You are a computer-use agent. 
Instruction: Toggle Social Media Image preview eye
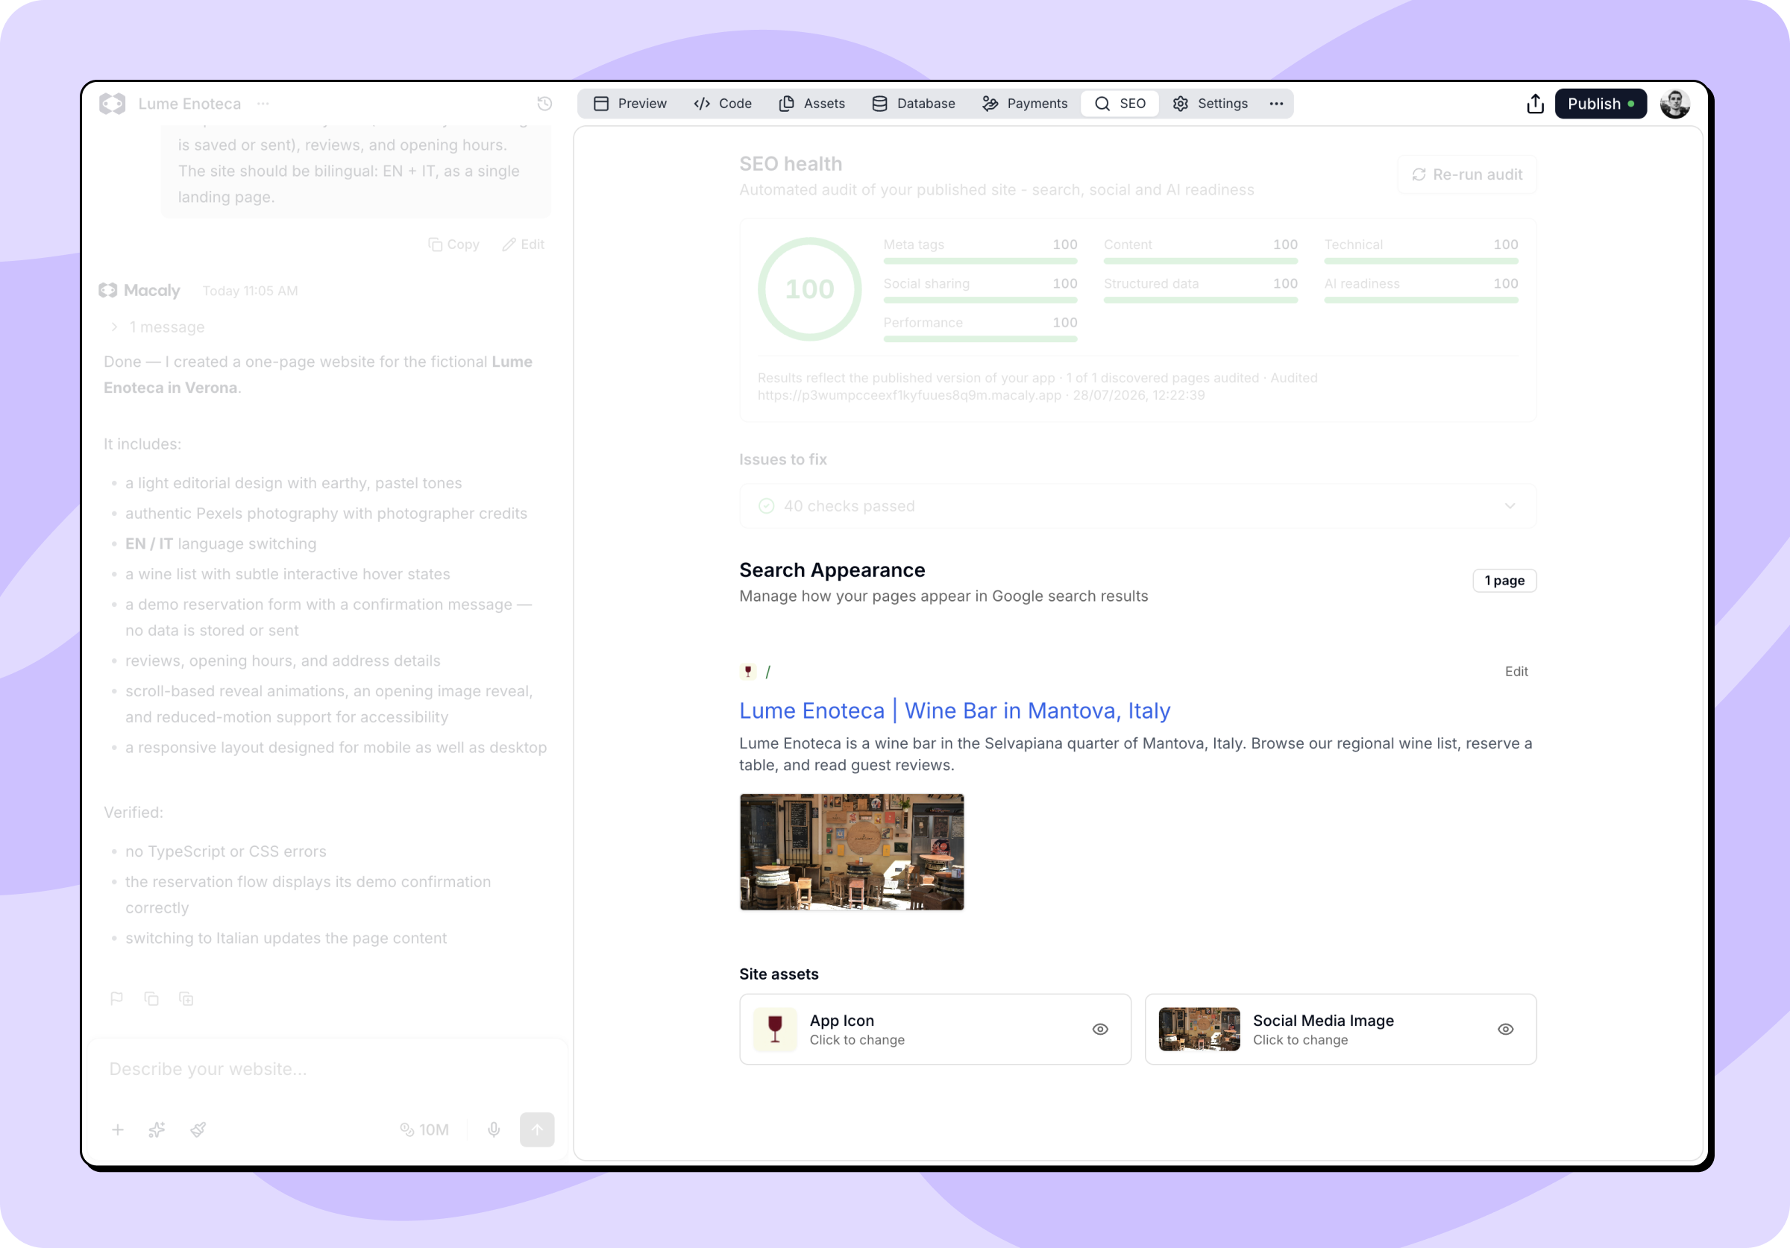(x=1505, y=1029)
